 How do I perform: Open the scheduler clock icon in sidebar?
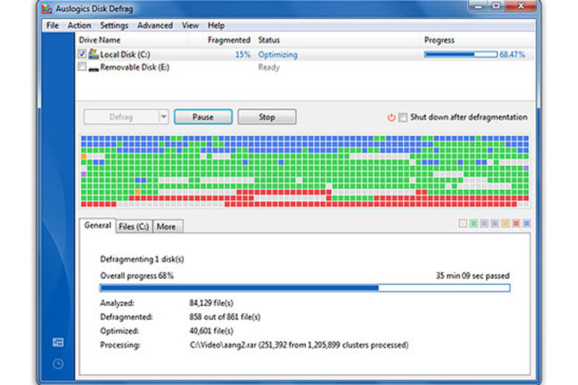pos(59,364)
